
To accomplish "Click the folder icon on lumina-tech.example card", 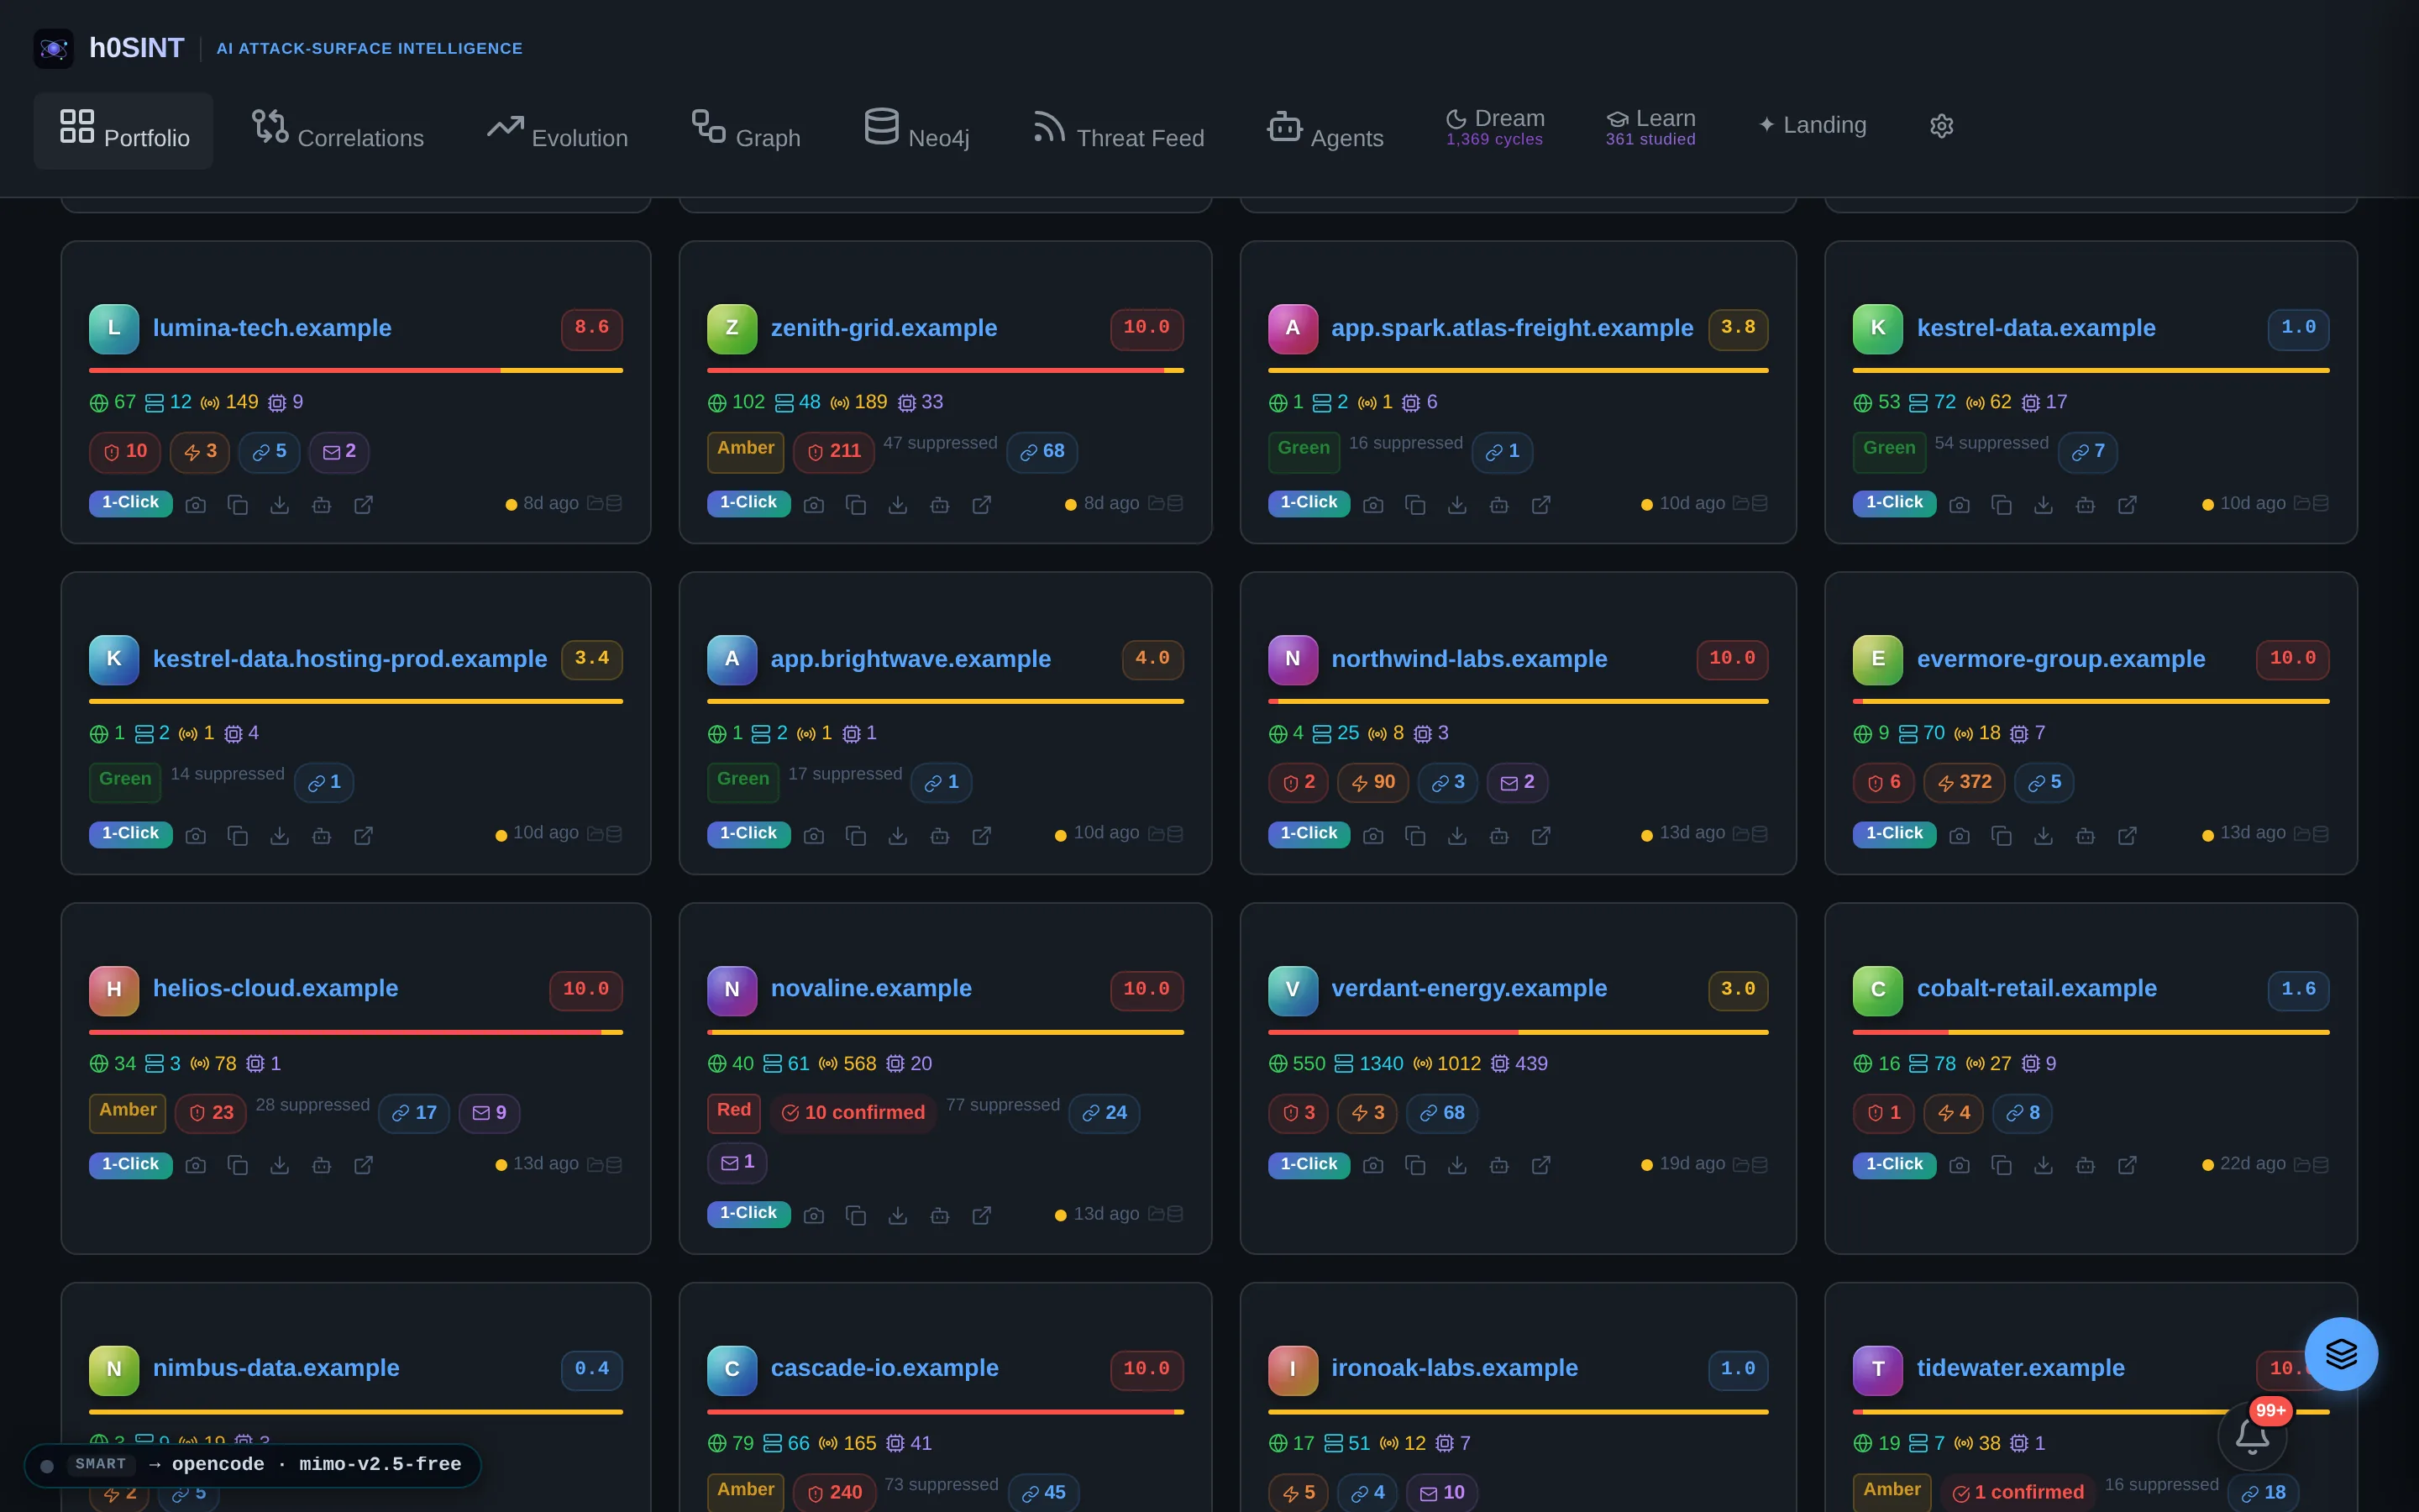I will [596, 503].
